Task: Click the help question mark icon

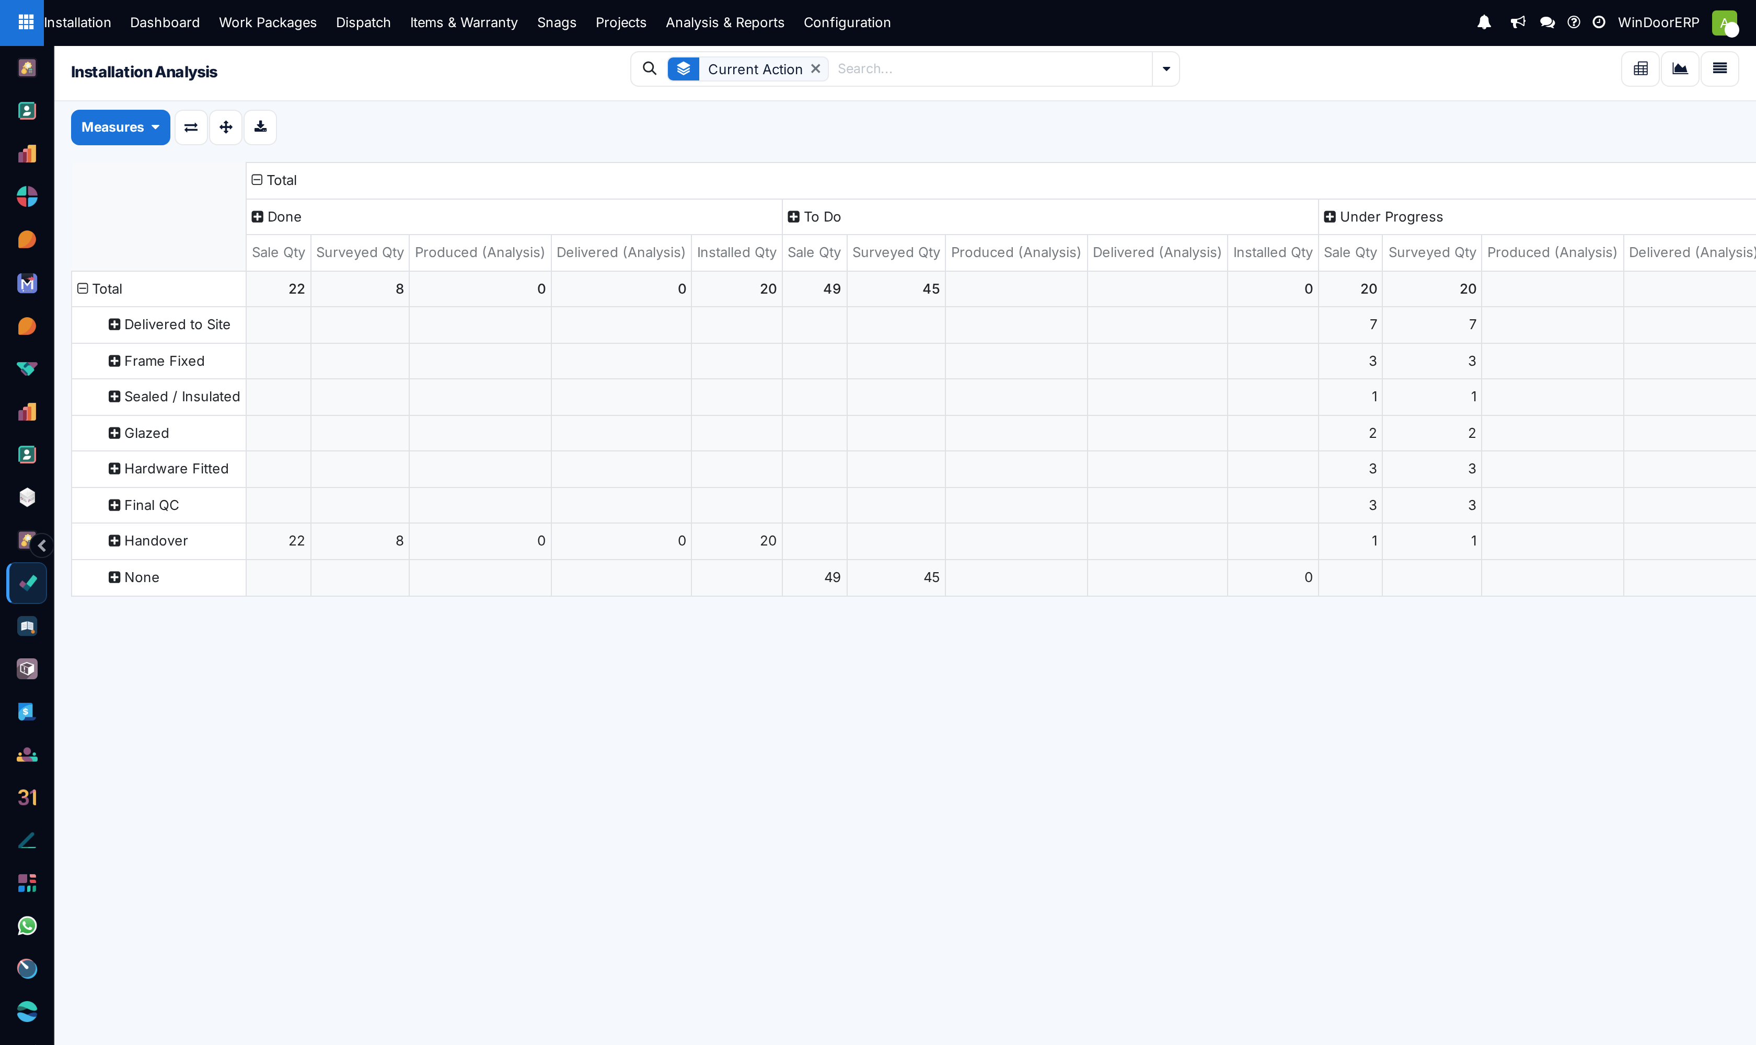Action: 1574,22
